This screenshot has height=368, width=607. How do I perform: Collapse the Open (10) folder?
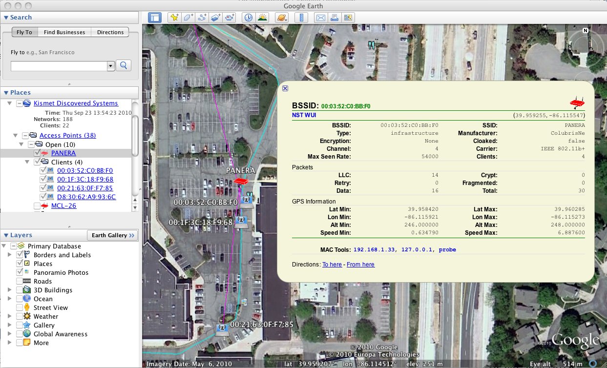(x=21, y=144)
